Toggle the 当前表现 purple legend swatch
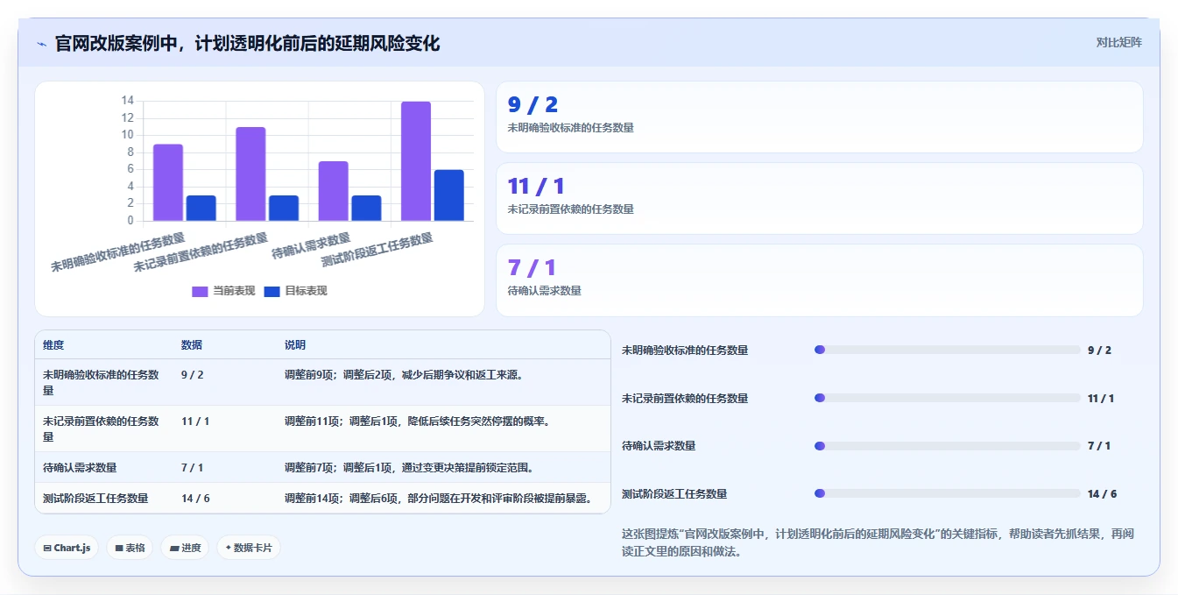Image resolution: width=1178 pixels, height=595 pixels. tap(200, 291)
